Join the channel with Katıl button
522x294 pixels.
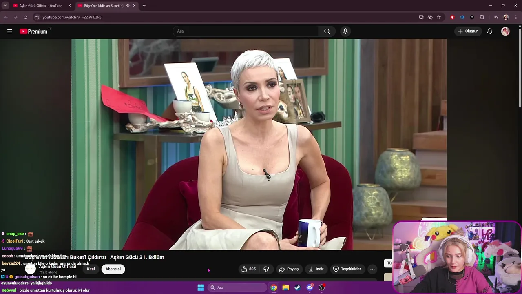91,269
